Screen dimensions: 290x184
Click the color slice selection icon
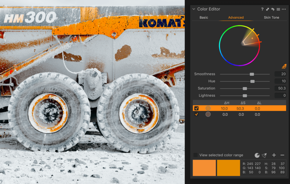[x=264, y=155]
